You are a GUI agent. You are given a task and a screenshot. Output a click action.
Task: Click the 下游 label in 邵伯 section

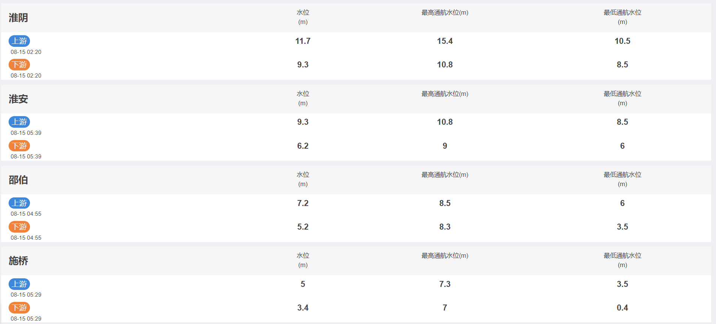tap(19, 227)
